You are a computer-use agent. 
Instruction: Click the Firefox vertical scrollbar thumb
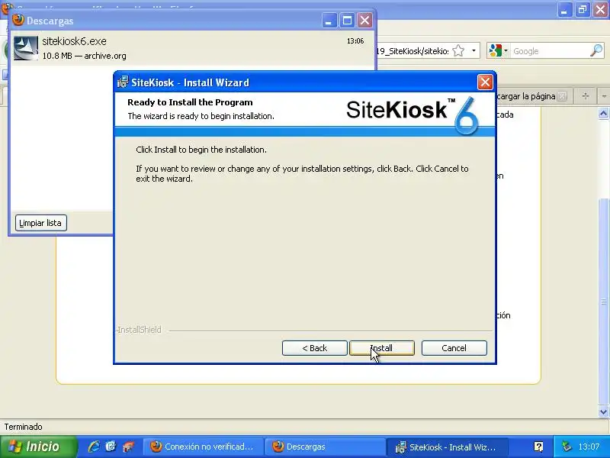pos(603,302)
